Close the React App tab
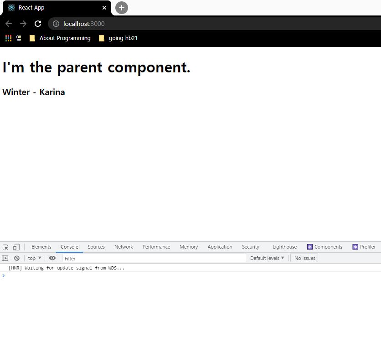The image size is (381, 356). 104,8
